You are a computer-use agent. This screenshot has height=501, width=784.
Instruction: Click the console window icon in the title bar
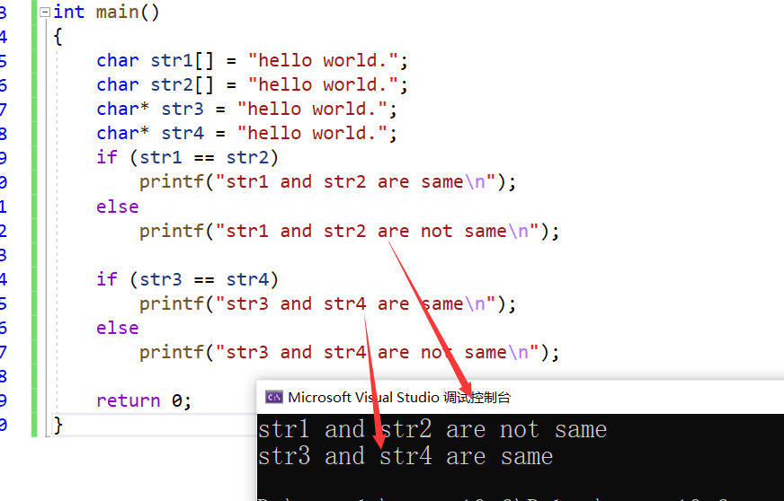coord(274,397)
